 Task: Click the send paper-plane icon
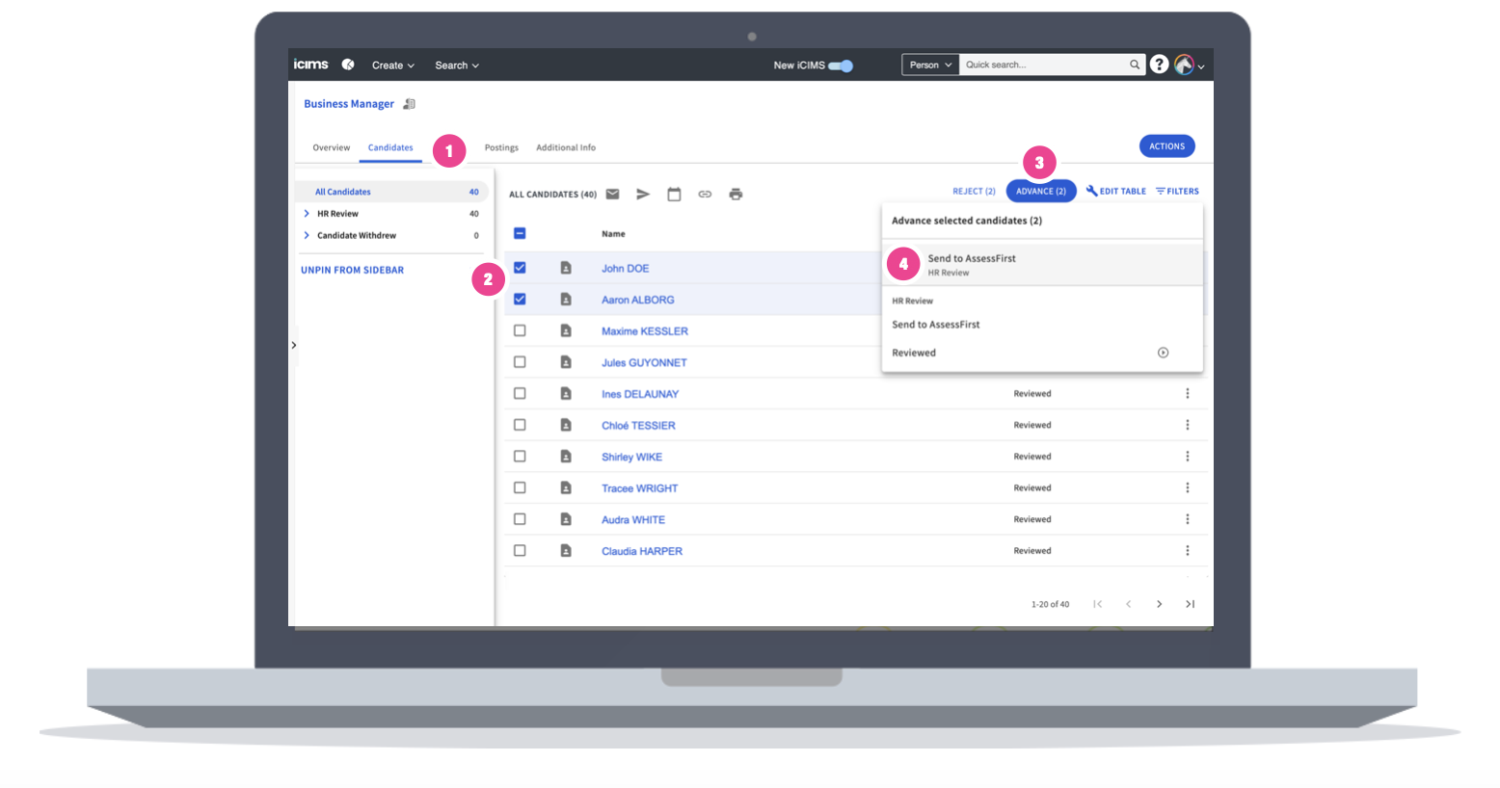click(643, 195)
